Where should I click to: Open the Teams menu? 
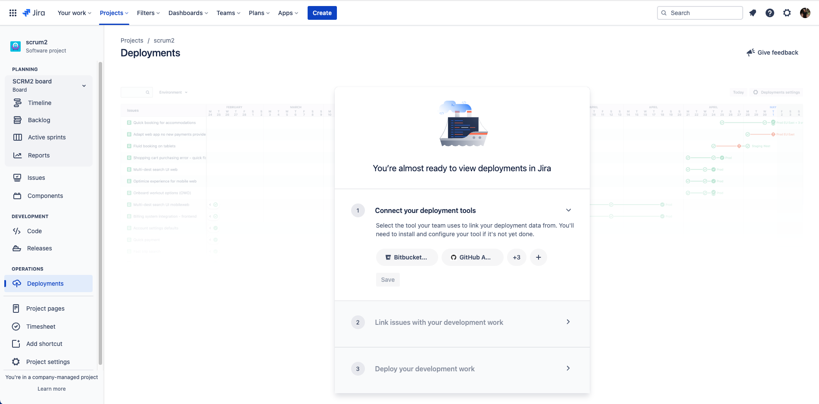tap(228, 13)
